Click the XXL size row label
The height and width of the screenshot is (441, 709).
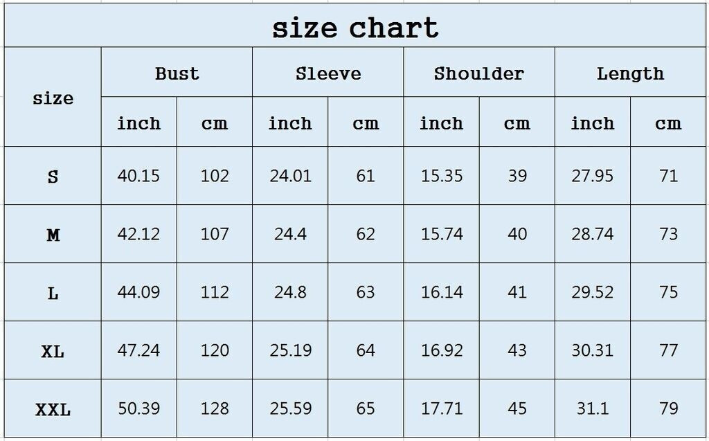pos(53,409)
